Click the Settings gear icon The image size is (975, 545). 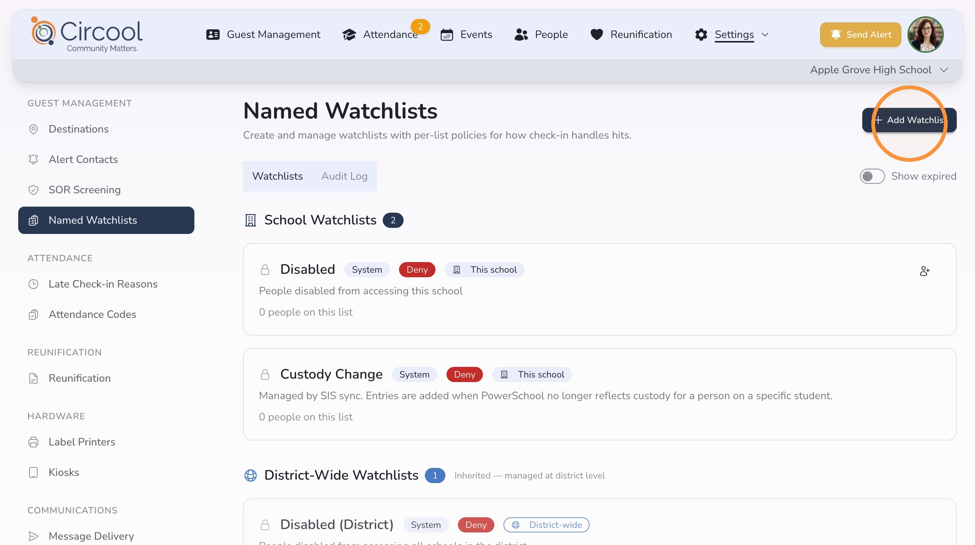701,35
